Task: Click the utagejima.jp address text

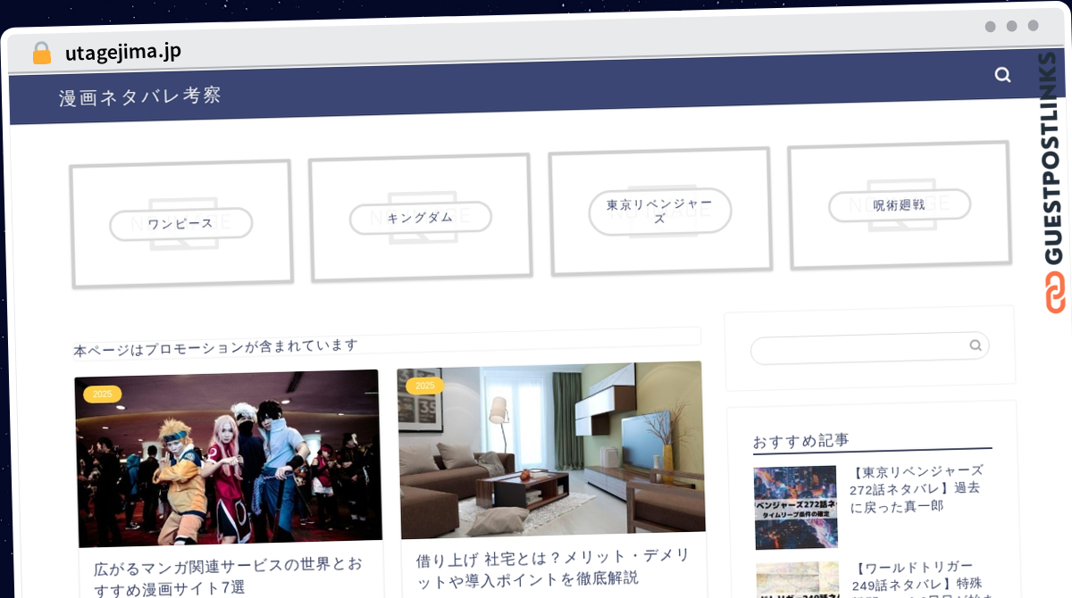Action: (x=123, y=52)
